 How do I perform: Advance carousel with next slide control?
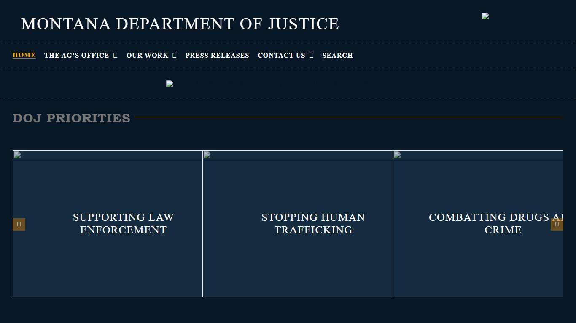(x=557, y=224)
